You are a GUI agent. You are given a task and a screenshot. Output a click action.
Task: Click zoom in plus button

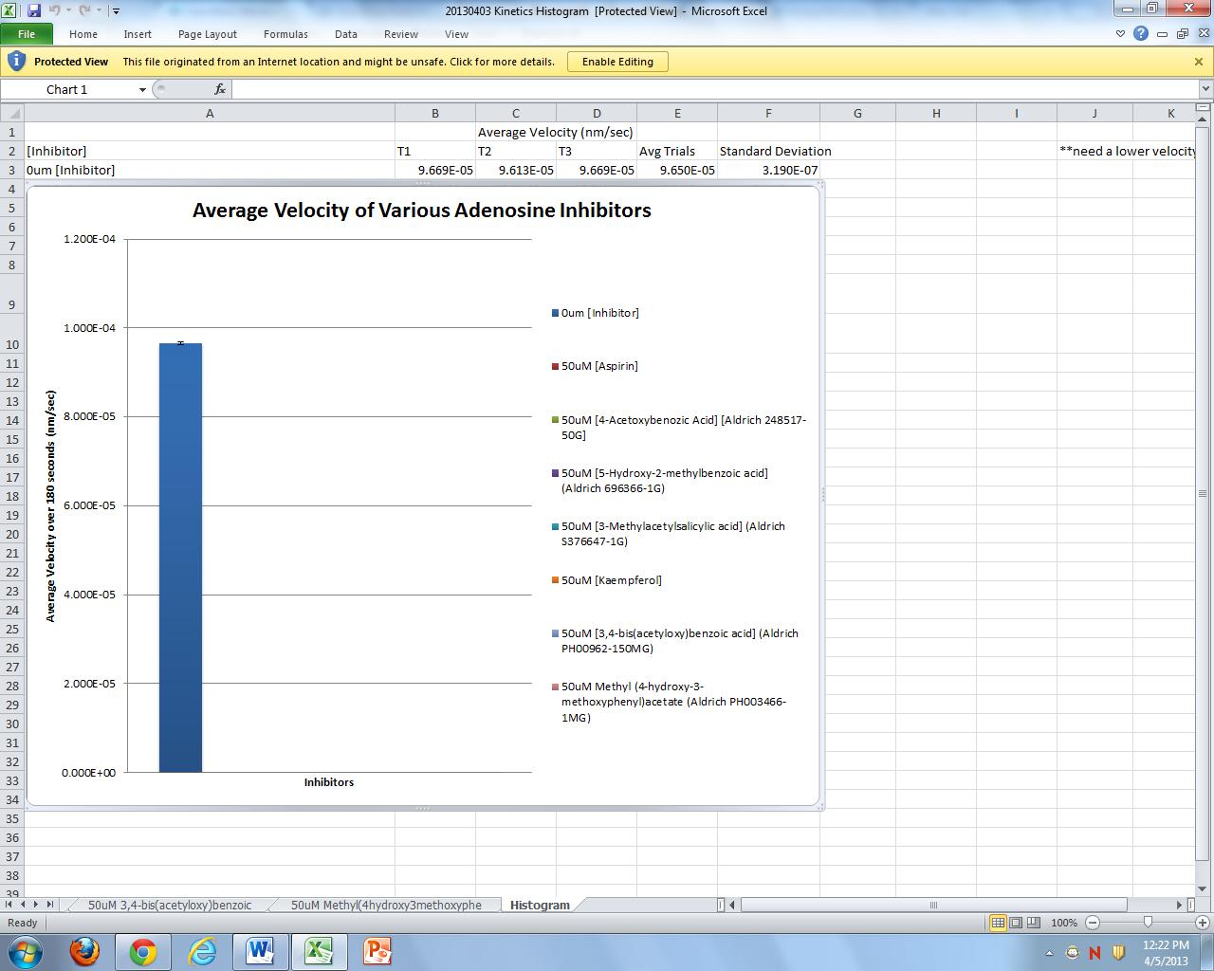pyautogui.click(x=1202, y=923)
